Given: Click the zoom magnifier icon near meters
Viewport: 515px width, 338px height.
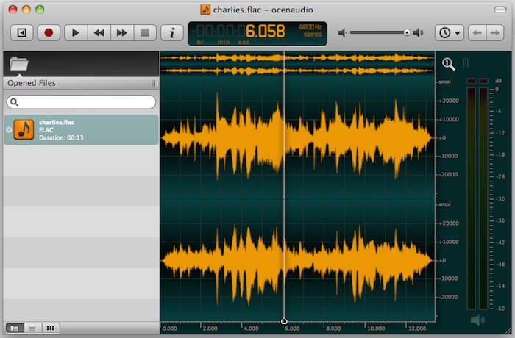Looking at the screenshot, I should coord(448,64).
